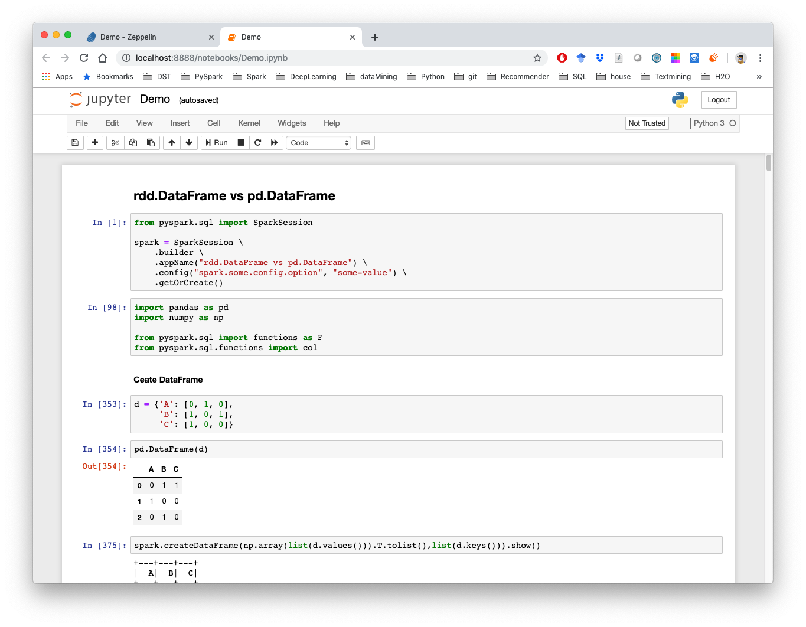Click the Python 3 kernel idle indicator circle

point(733,123)
